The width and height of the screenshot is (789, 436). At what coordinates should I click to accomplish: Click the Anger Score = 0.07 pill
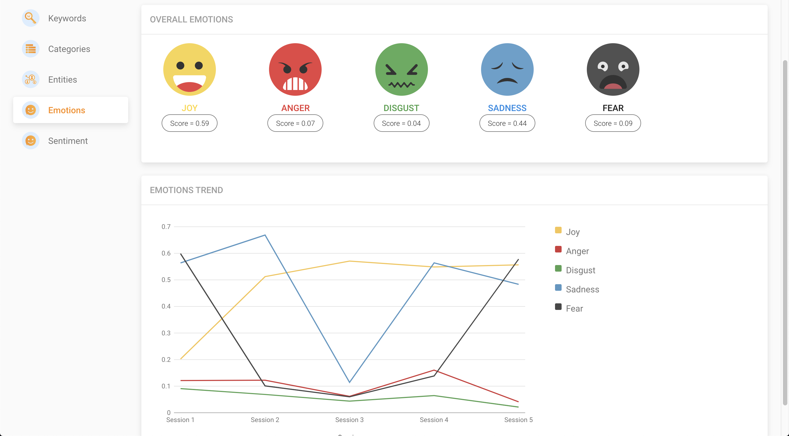(295, 123)
